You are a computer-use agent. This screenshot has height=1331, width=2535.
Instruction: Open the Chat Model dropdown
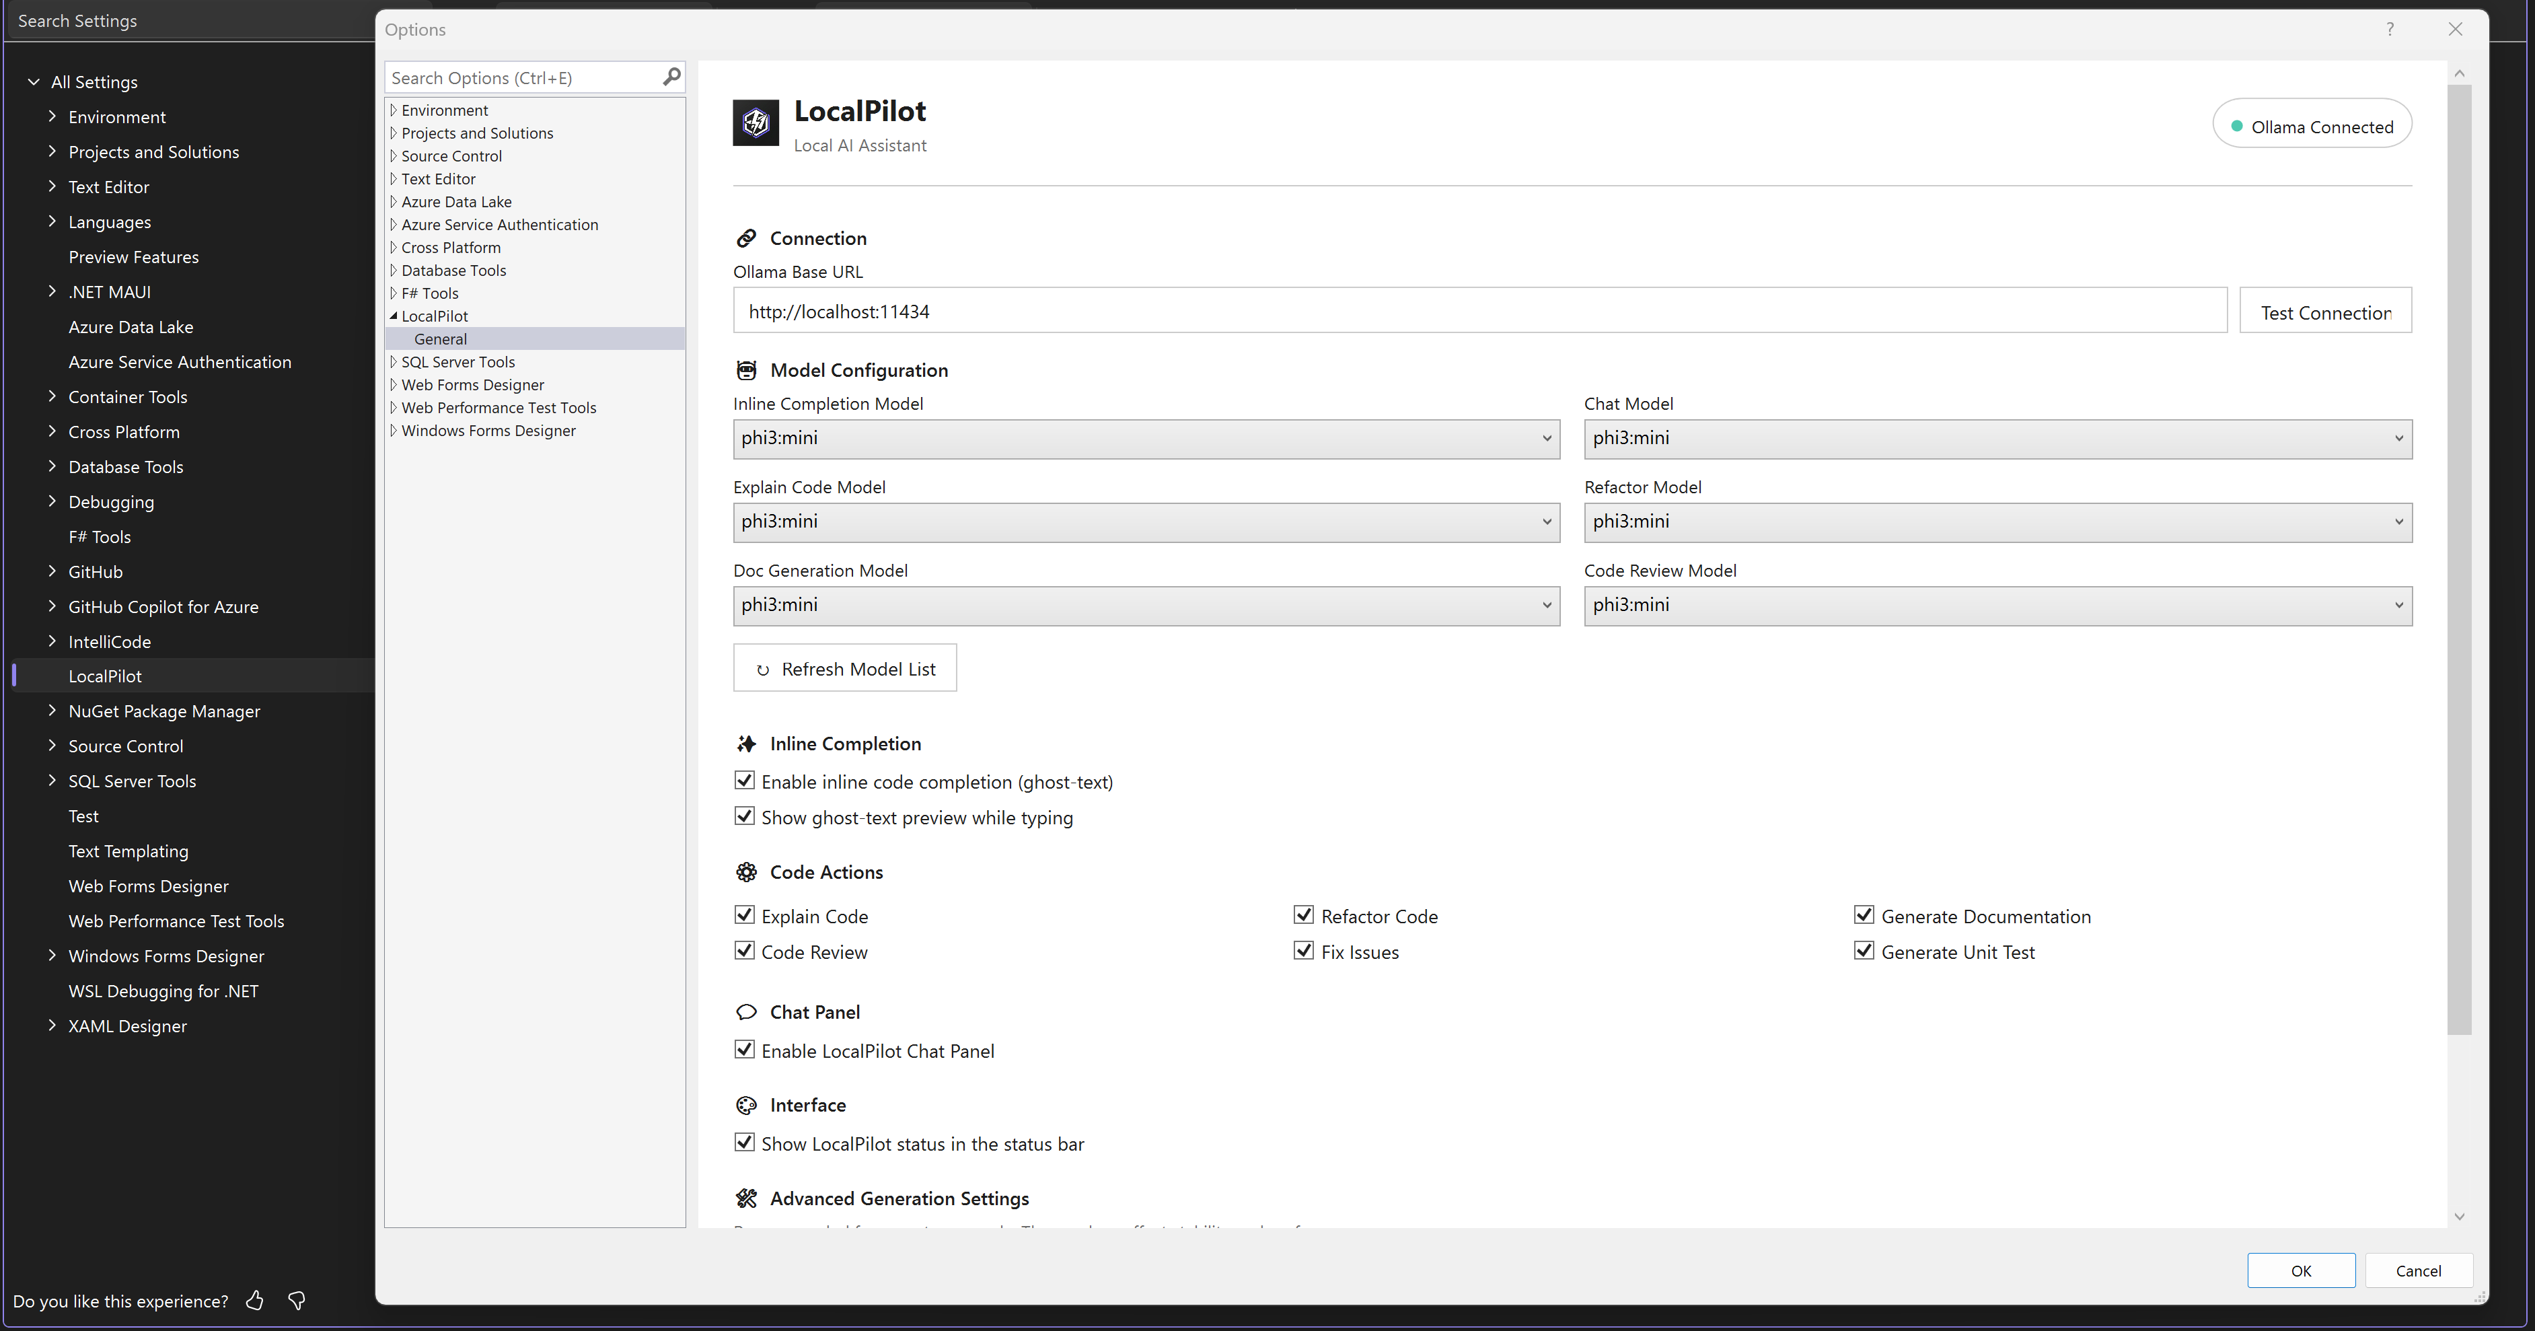pyautogui.click(x=1997, y=438)
